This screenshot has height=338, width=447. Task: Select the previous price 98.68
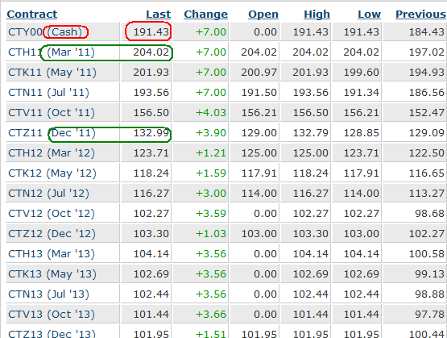click(x=429, y=214)
